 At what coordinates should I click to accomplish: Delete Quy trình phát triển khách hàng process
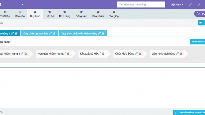pyautogui.click(x=103, y=33)
